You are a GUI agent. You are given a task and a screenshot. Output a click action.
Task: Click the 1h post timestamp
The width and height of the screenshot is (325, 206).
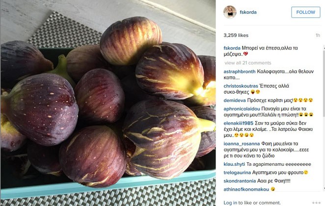point(318,35)
